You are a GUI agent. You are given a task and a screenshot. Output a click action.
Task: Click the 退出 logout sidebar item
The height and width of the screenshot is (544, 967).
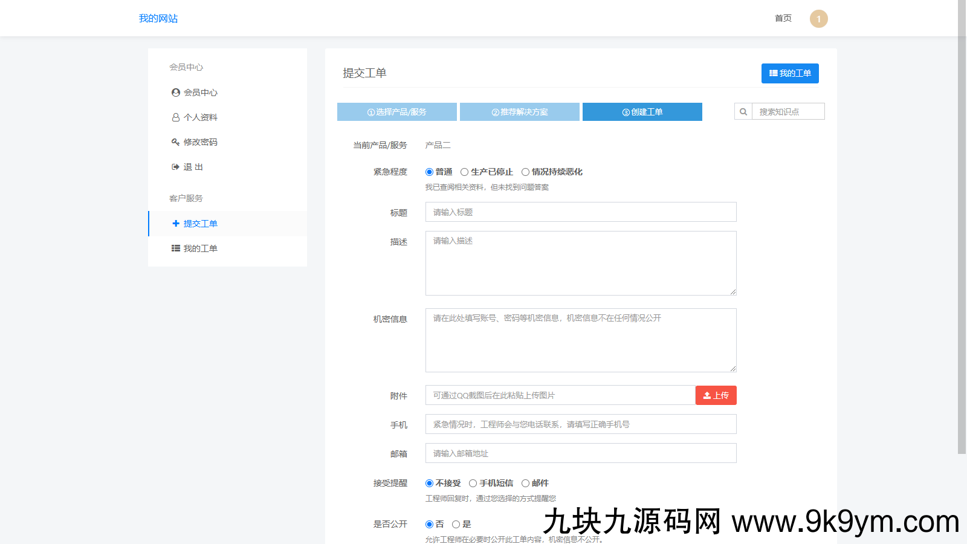tap(188, 167)
